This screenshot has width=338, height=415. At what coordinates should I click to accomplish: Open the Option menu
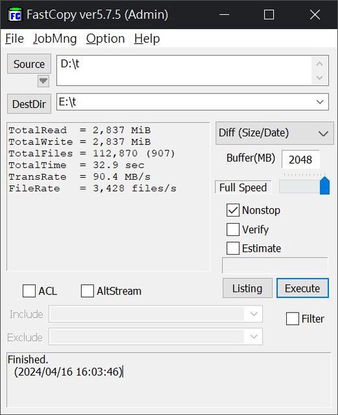pyautogui.click(x=106, y=39)
